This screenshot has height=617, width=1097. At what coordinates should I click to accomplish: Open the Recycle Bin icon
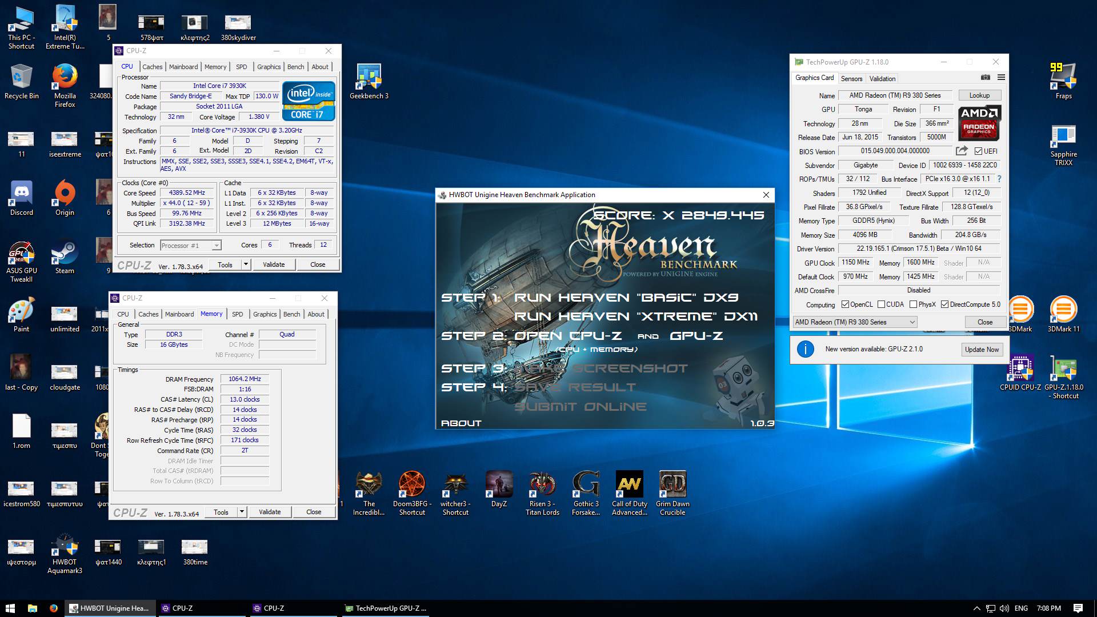coord(21,81)
